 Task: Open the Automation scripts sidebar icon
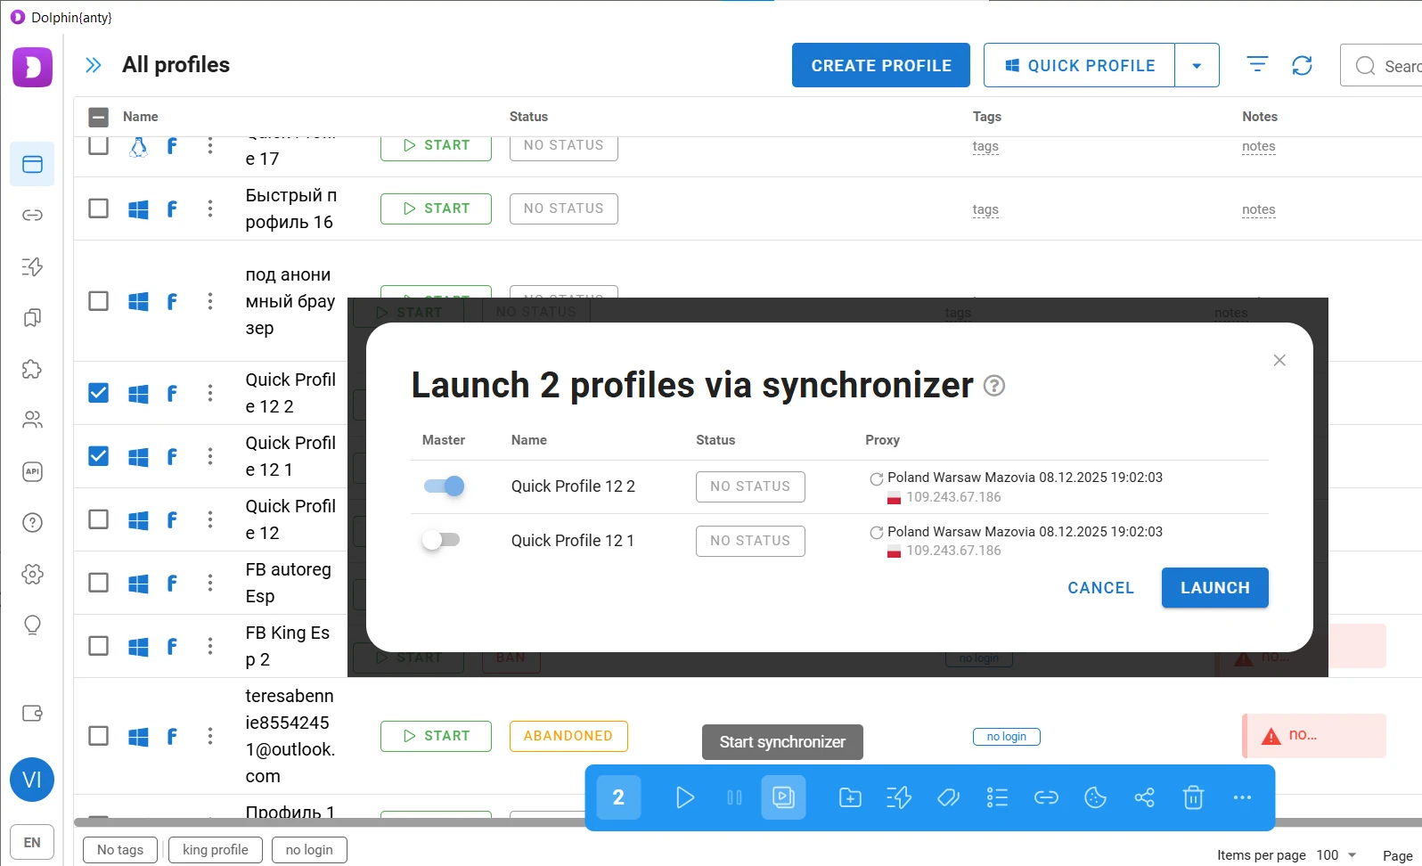click(x=32, y=266)
